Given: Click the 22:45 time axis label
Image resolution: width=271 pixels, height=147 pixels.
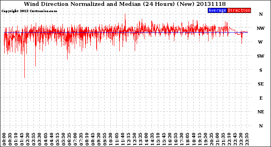Looking at the screenshot, I should point(235,139).
